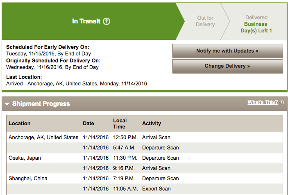Click the Local Time column header
The image size is (288, 195).
pos(120,124)
